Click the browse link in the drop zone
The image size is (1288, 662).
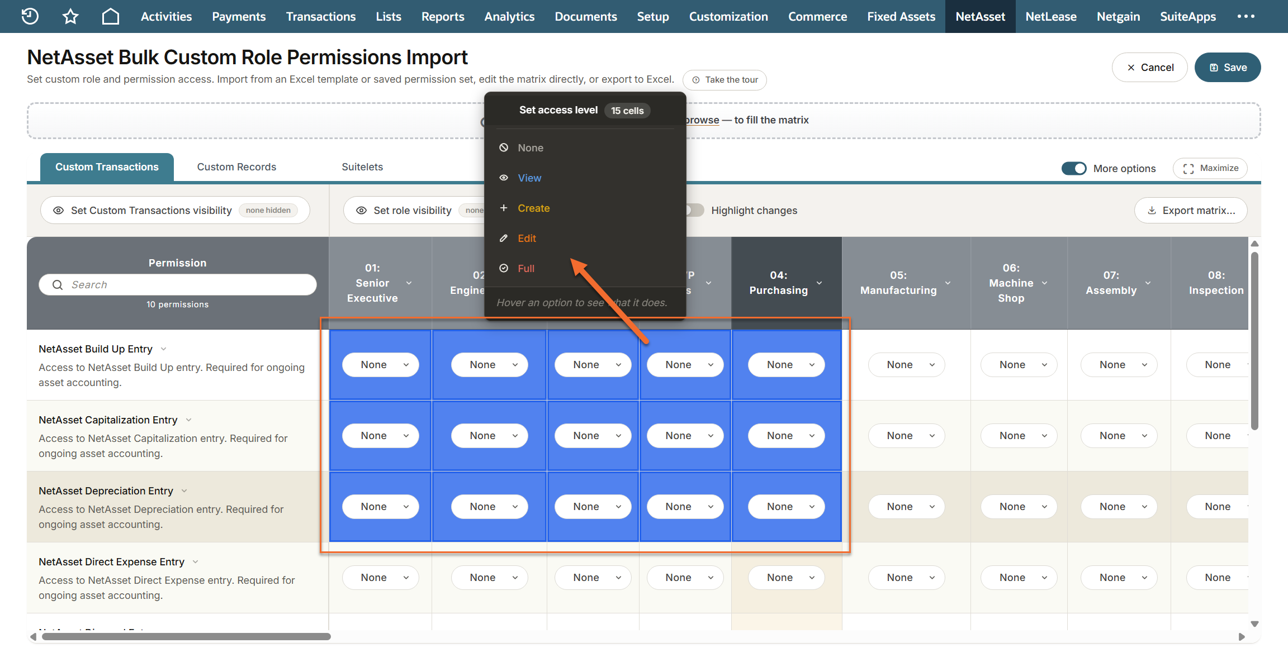(703, 120)
